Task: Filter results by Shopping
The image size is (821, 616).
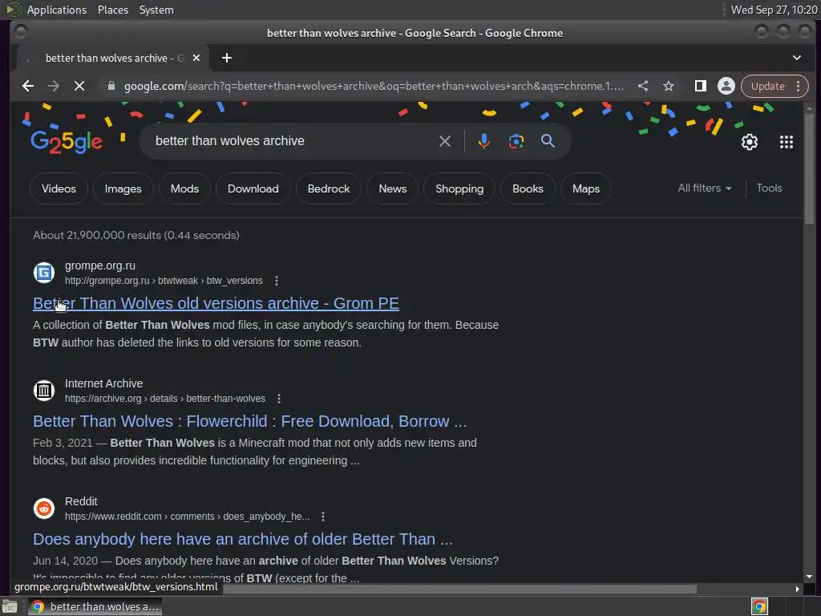Action: 459,188
